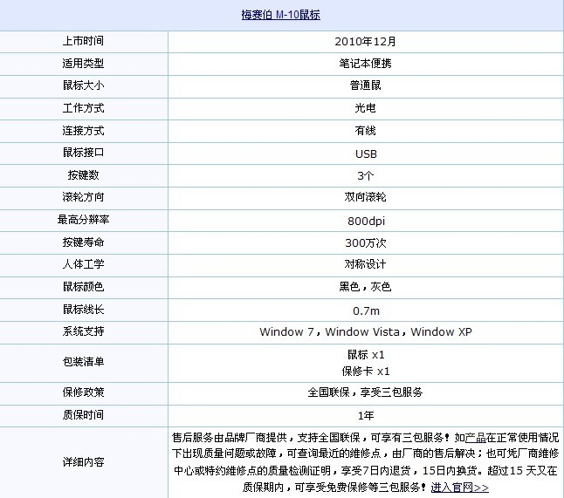The width and height of the screenshot is (564, 498).
Task: Click the 详细内容 row label
Action: click(x=83, y=461)
